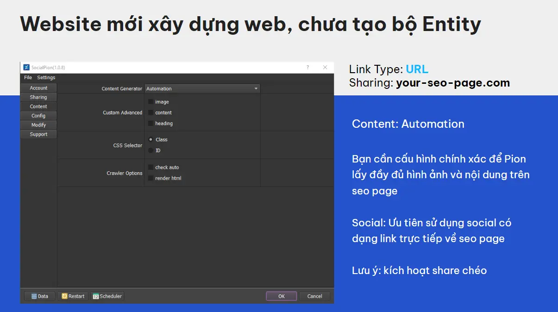Click the Custom Advanced label

(122, 112)
